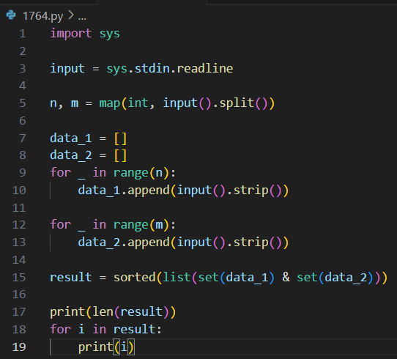Viewport: 397px width, 359px height.
Task: Click 'print' on line 19
Action: 96,347
